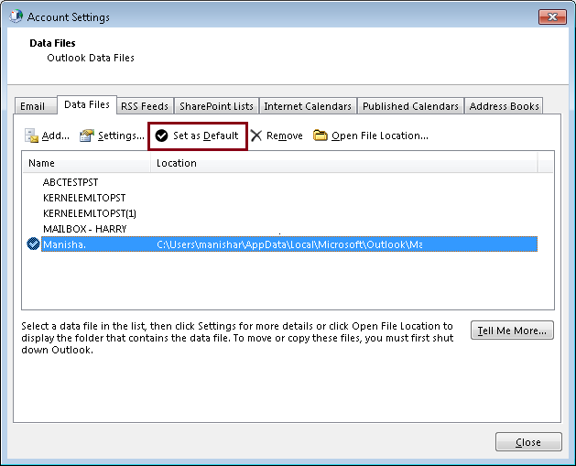Select the Manisha. data file name
The width and height of the screenshot is (576, 466).
coord(64,244)
